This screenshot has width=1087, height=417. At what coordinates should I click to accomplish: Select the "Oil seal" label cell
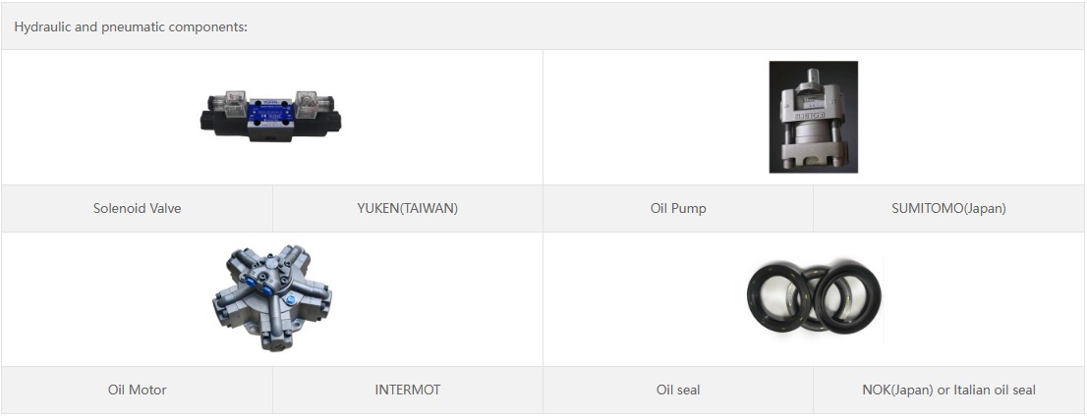click(678, 390)
